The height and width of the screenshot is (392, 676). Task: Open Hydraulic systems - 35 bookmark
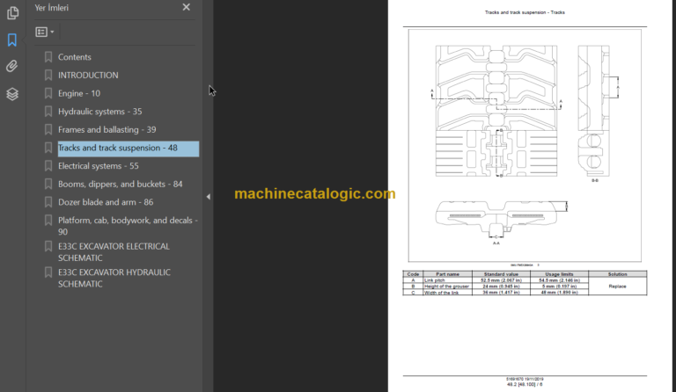pos(100,112)
